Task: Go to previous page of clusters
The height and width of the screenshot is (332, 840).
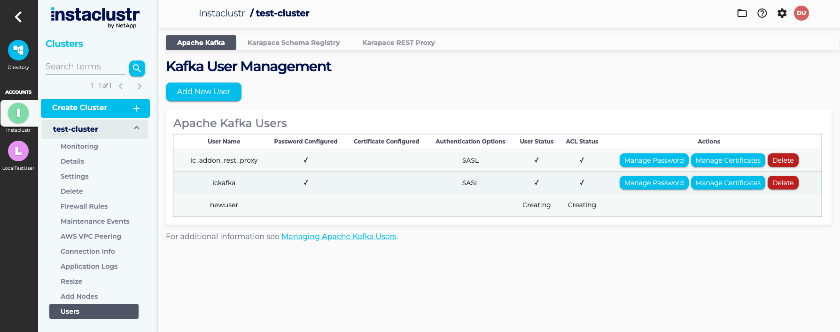Action: [x=121, y=86]
